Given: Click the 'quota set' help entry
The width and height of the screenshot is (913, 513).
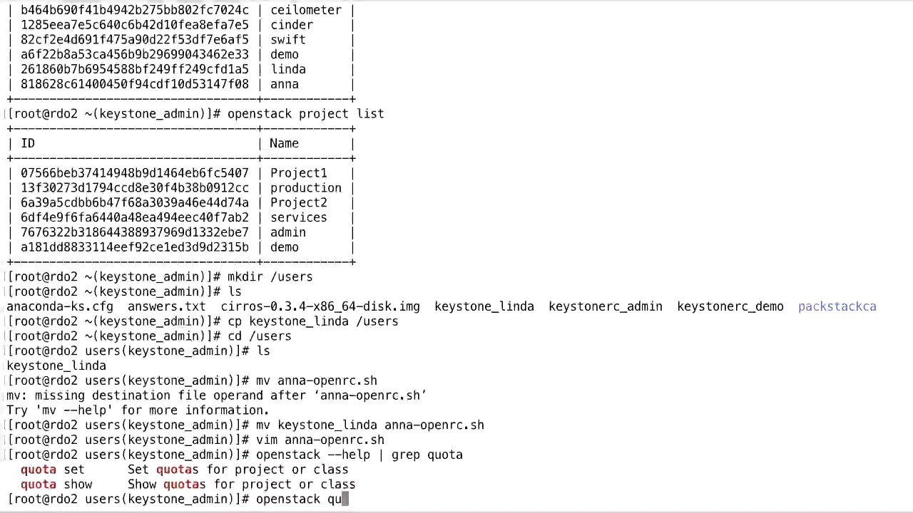Looking at the screenshot, I should point(52,470).
